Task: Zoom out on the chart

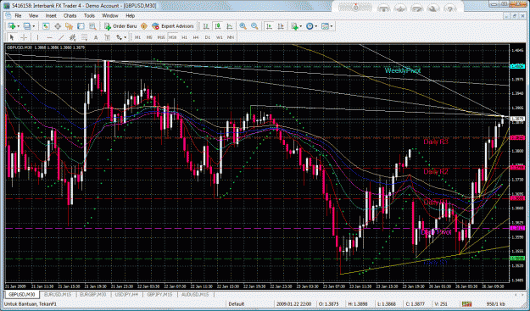Action: [x=254, y=26]
